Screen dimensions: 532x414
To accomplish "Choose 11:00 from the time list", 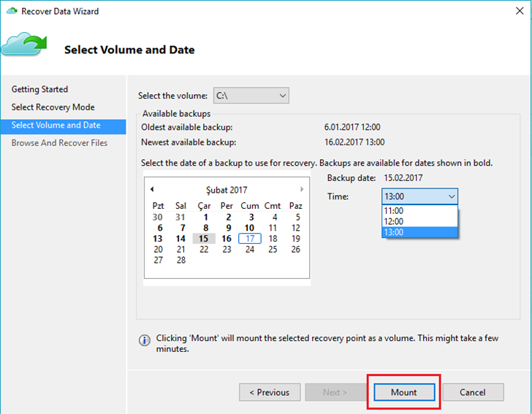I will [x=419, y=210].
